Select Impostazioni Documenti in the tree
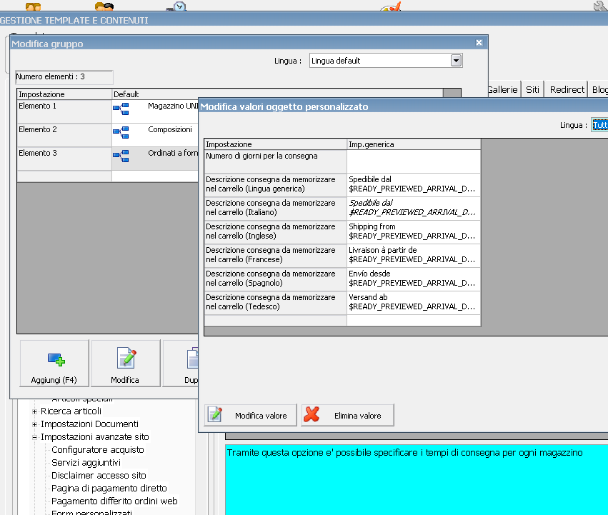The height and width of the screenshot is (515, 608). coord(89,424)
